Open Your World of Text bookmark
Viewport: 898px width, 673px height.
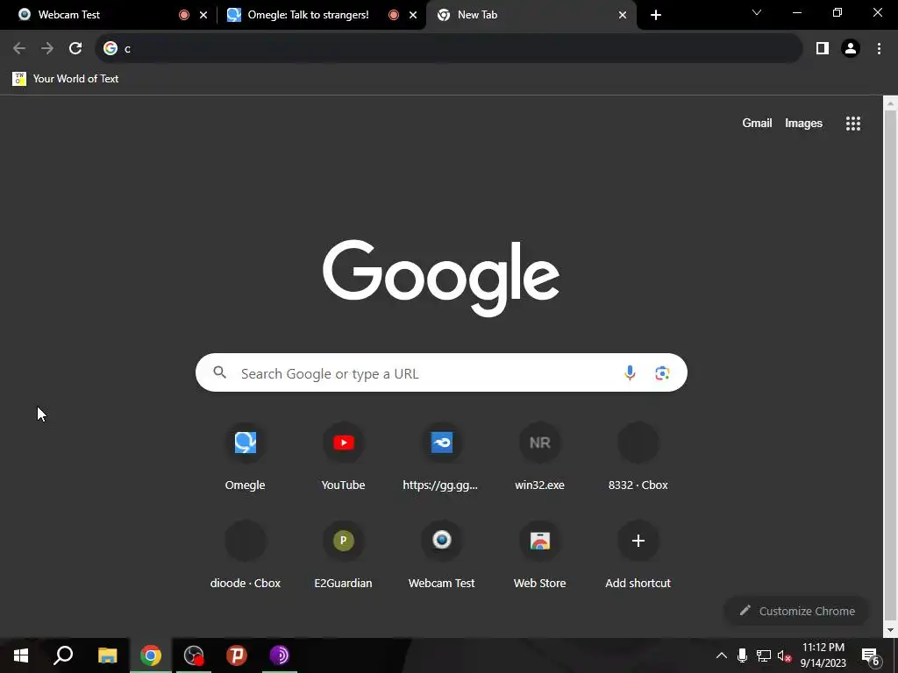(66, 78)
